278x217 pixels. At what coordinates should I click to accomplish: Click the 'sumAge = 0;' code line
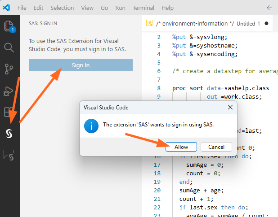[205, 165]
